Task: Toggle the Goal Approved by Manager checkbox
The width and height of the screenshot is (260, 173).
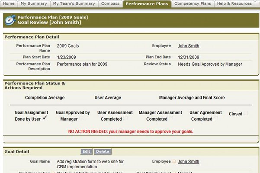Action: point(81,118)
